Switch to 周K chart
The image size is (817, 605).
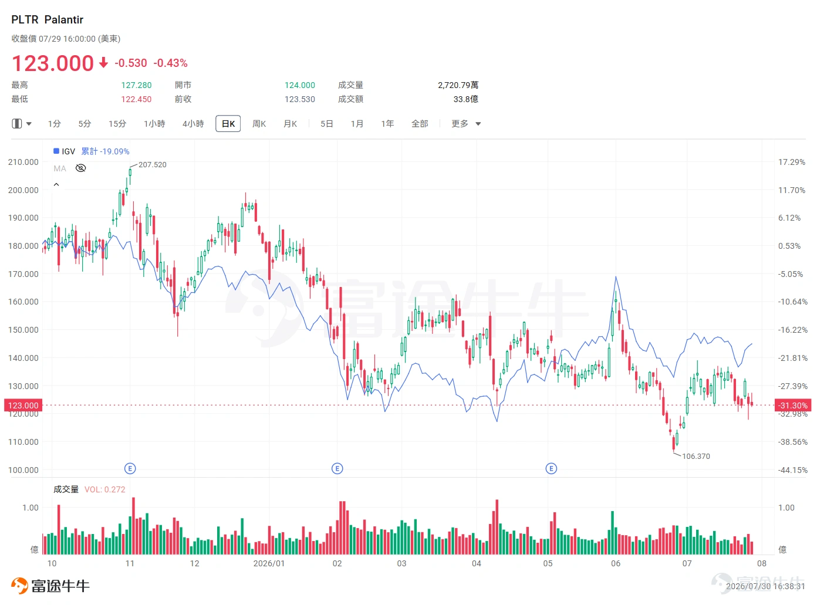(259, 124)
